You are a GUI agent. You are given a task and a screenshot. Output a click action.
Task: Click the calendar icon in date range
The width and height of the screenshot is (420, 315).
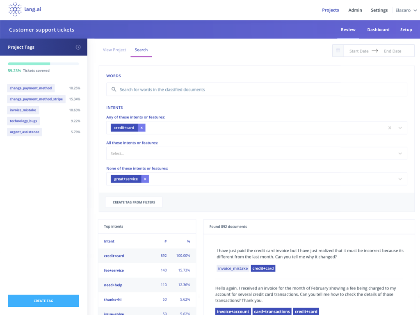point(338,51)
